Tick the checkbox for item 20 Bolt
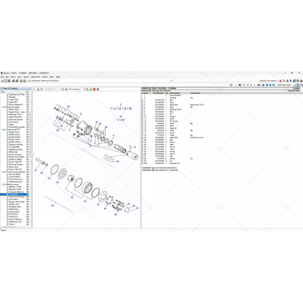The image size is (303, 303). 143,140
